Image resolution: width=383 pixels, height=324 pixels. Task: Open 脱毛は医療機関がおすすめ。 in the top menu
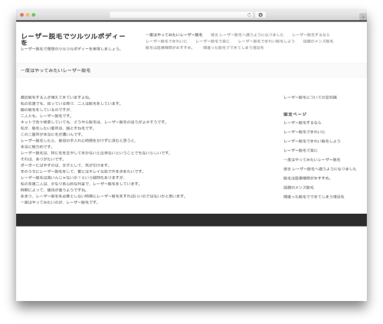169,47
